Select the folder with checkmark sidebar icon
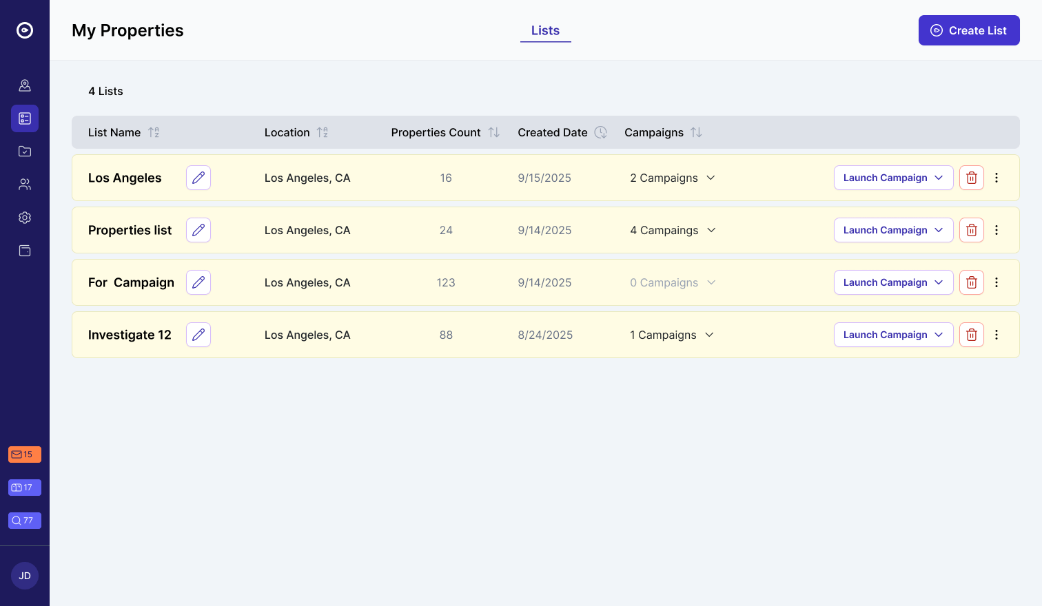1042x606 pixels. (25, 151)
